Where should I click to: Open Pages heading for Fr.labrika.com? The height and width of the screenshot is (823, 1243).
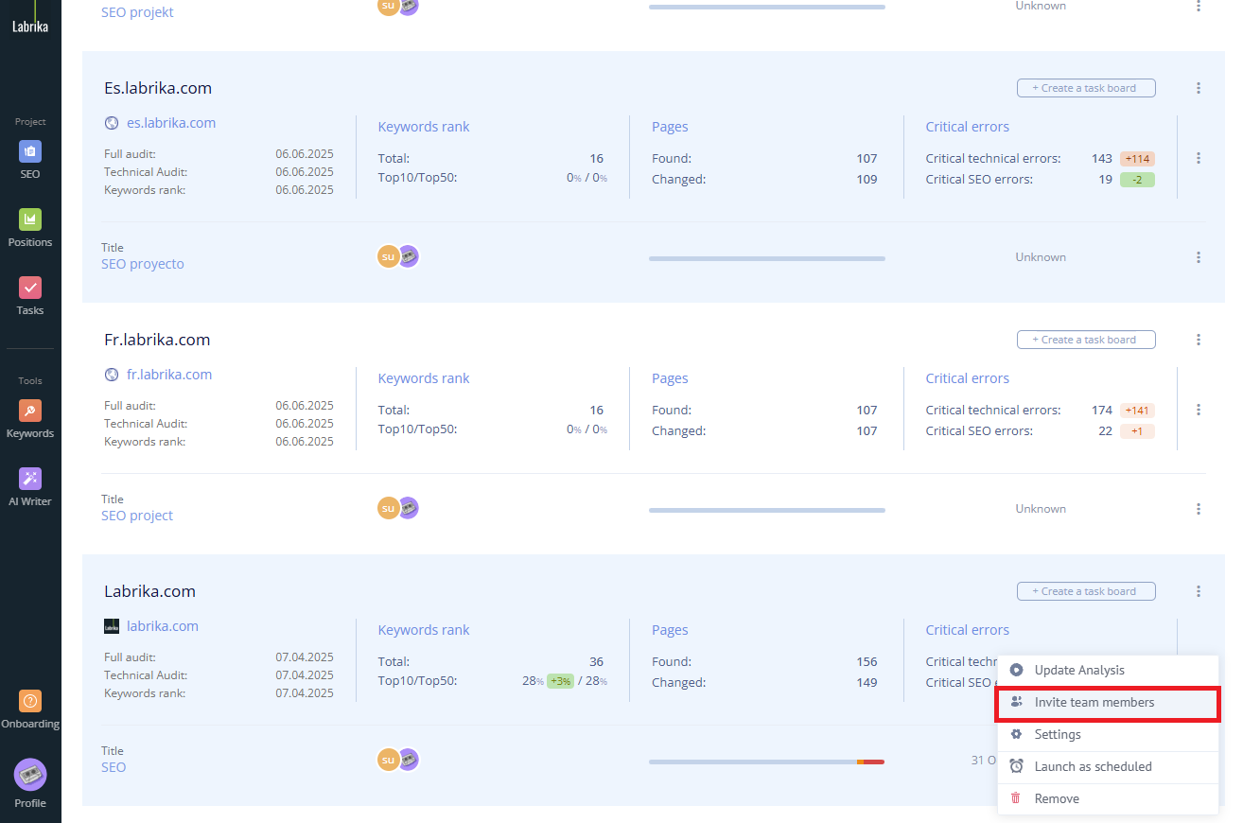tap(670, 378)
